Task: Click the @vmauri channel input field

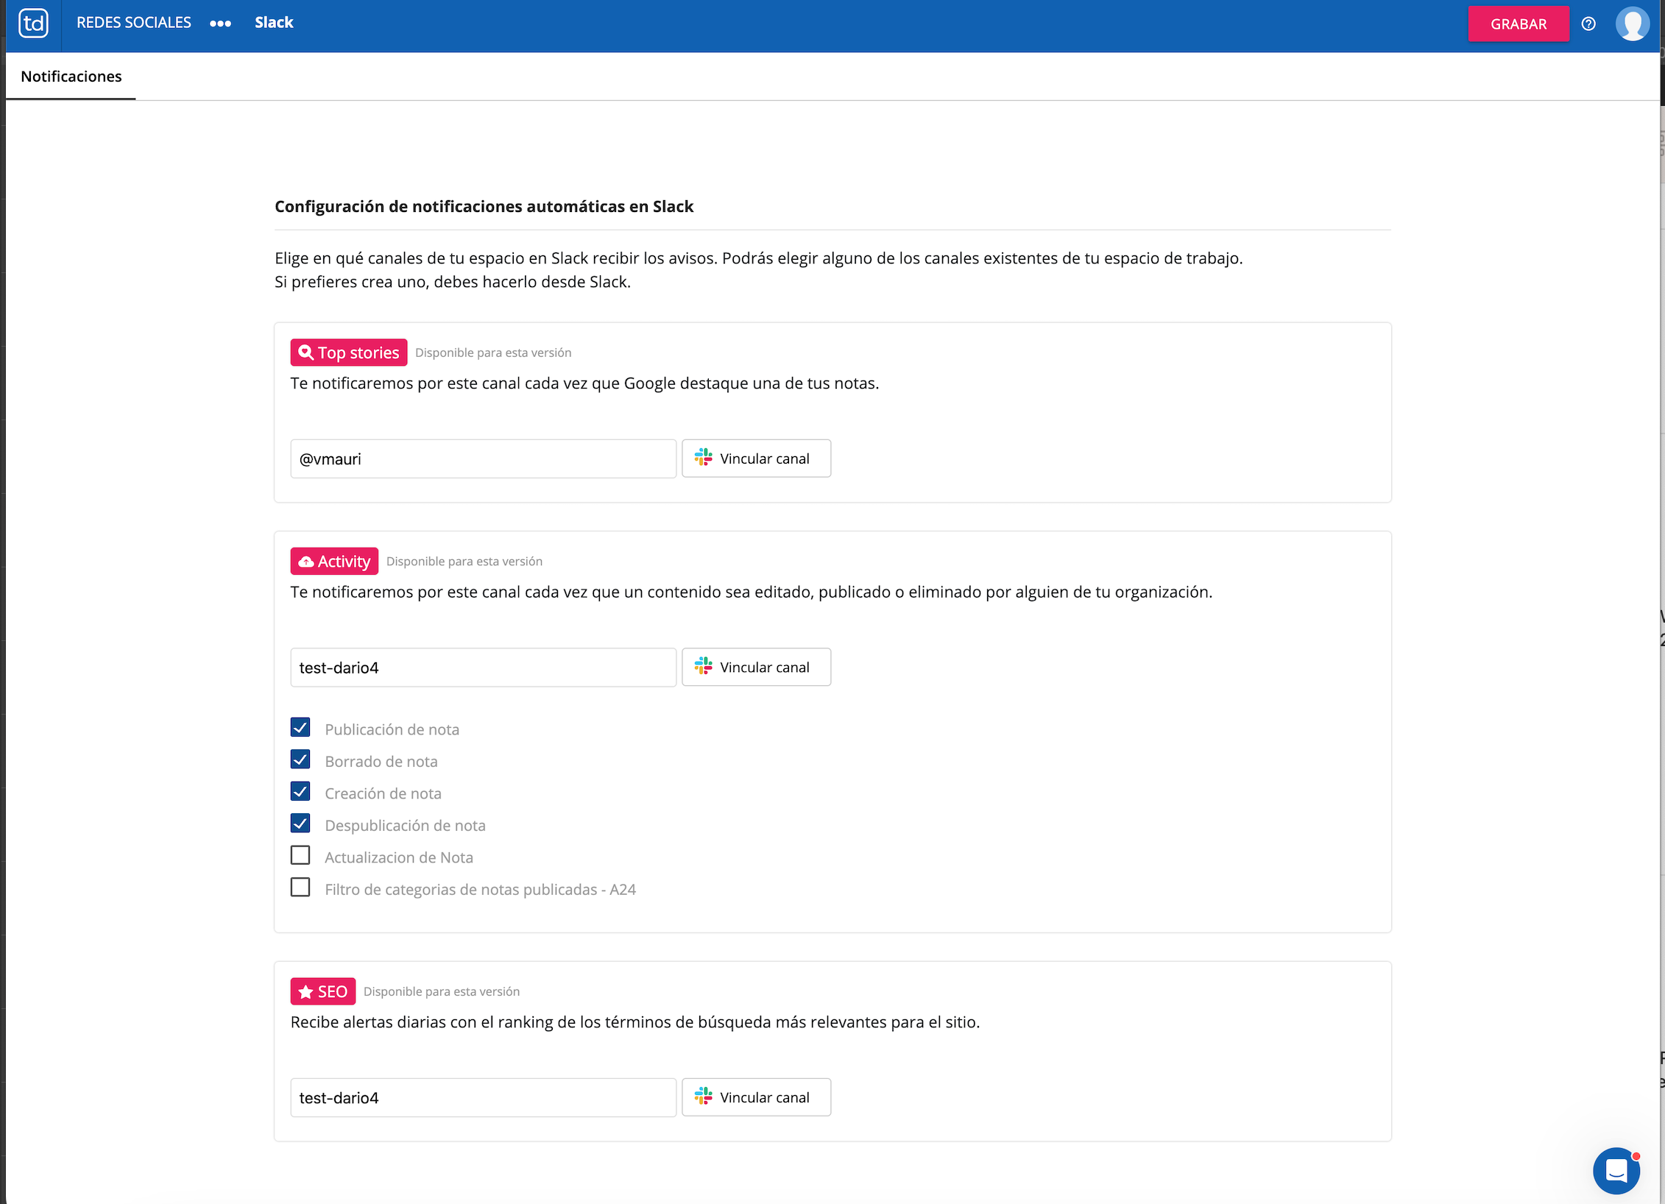Action: (x=483, y=459)
